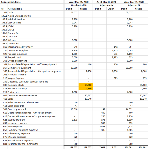Select the 'Sales discounts' account title

[x=16, y=106]
